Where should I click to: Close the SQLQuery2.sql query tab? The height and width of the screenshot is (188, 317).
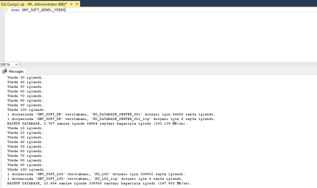click(x=76, y=4)
